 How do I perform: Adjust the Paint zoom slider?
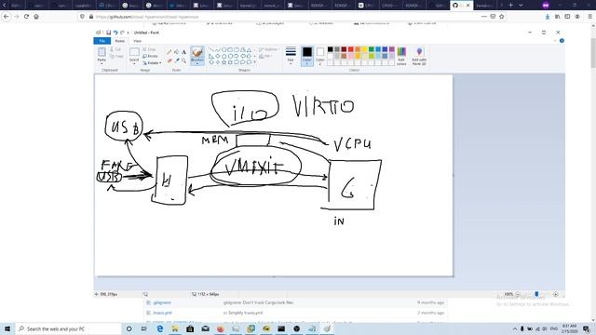click(x=536, y=294)
